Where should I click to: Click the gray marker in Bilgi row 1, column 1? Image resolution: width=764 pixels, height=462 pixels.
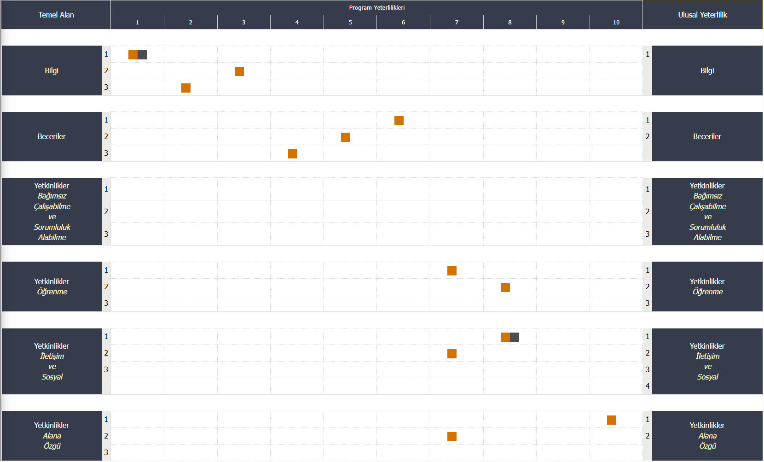(142, 55)
